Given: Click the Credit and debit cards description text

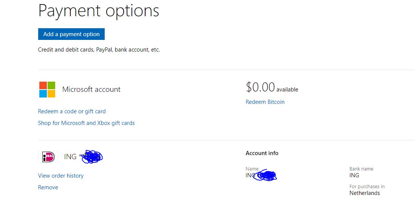Looking at the screenshot, I should click(99, 50).
